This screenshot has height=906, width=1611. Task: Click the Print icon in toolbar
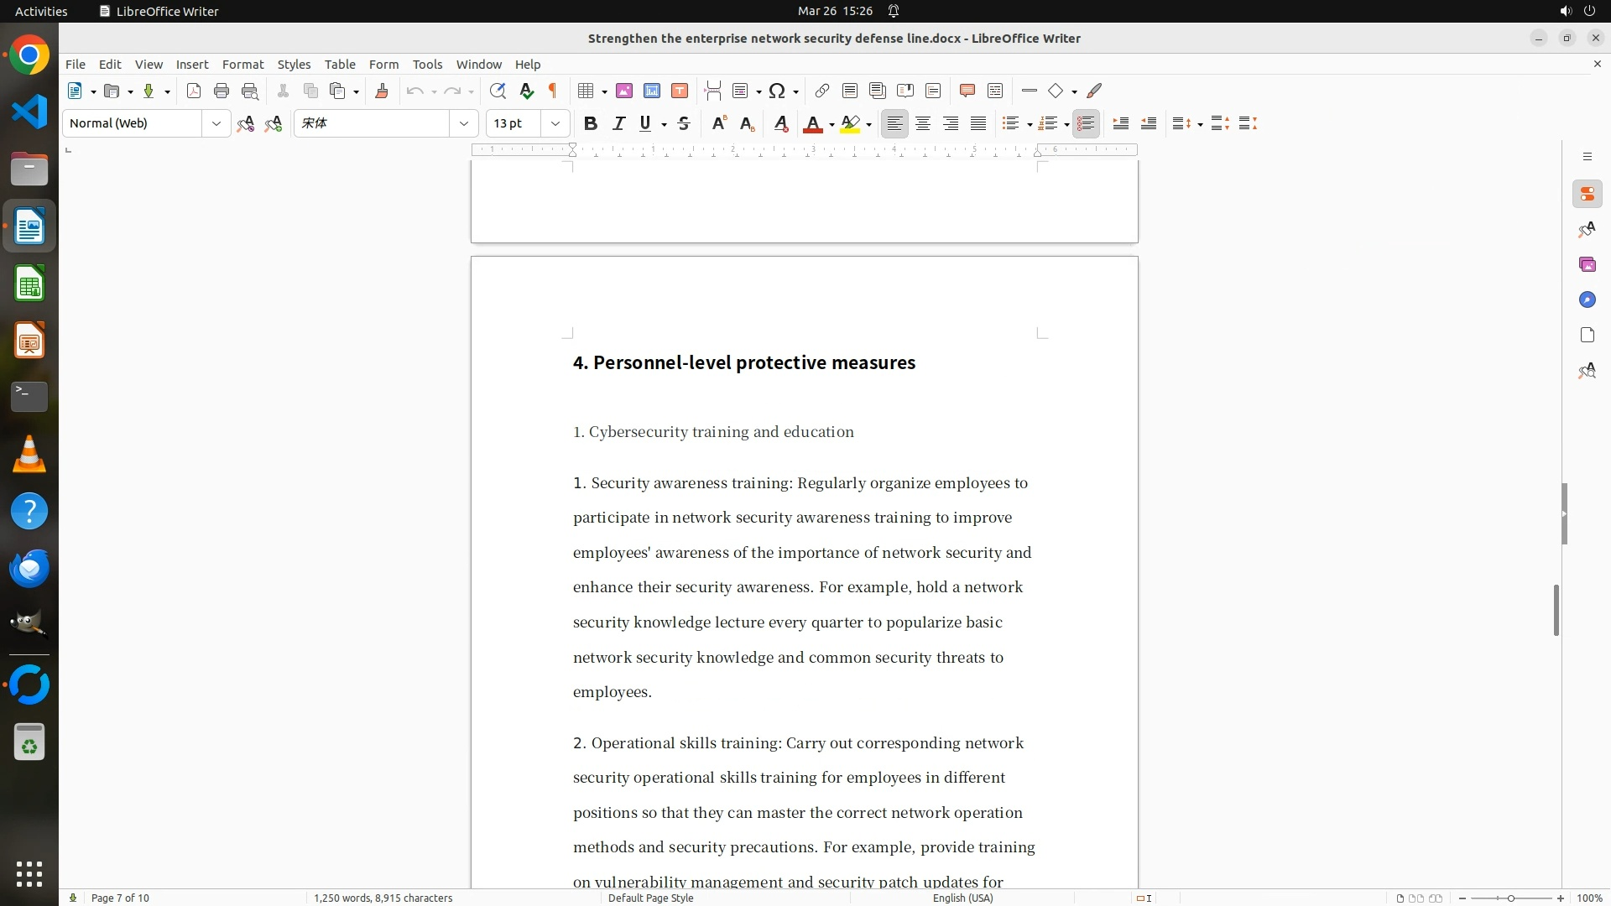[x=222, y=91]
